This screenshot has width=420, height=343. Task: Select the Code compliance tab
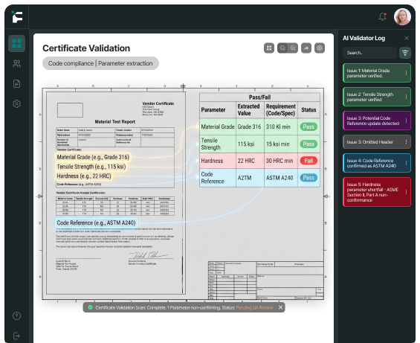click(71, 63)
